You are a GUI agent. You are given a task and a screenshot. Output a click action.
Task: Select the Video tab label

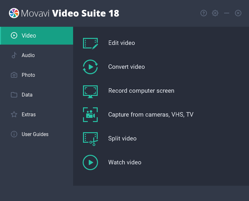[x=29, y=35]
